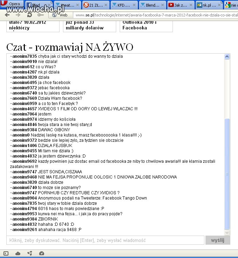Click the chat scrollbar up arrow
This screenshot has width=238, height=258.
pyautogui.click(x=227, y=57)
